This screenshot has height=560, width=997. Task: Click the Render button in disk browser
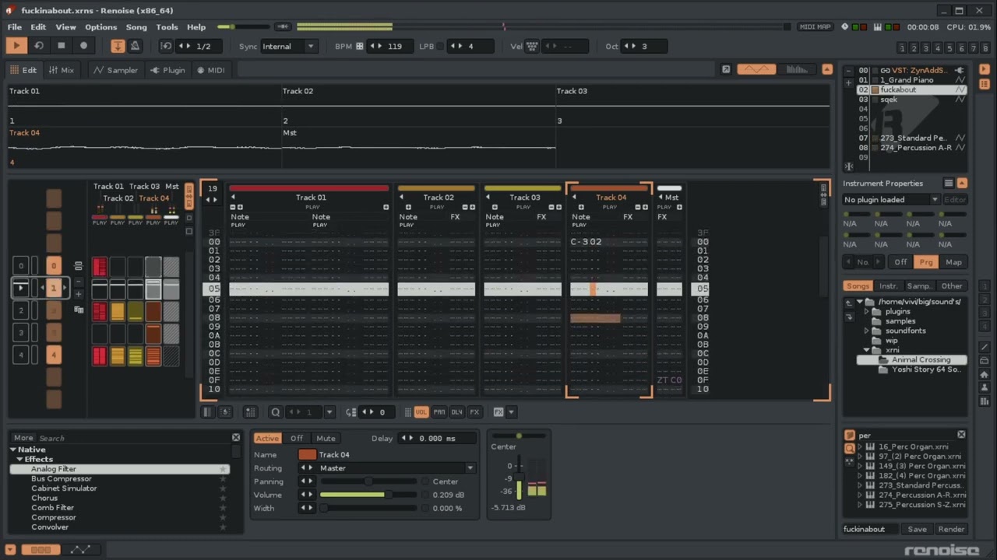click(x=951, y=529)
